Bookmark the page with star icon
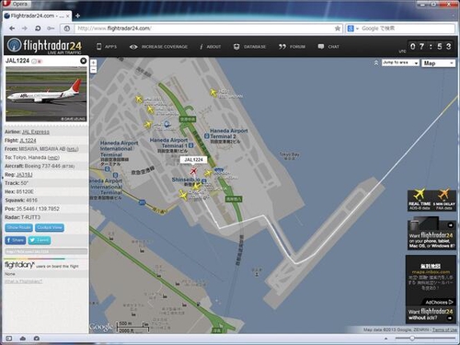The height and width of the screenshot is (345, 460). tap(338, 29)
